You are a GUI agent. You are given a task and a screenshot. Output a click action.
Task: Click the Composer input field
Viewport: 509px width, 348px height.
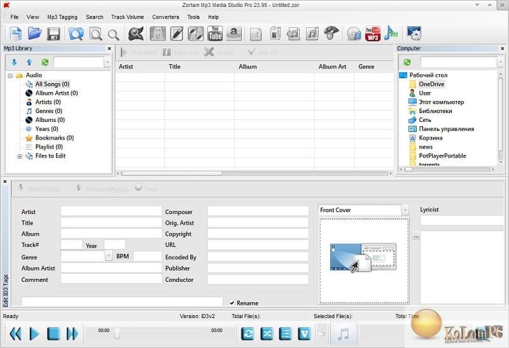(258, 211)
